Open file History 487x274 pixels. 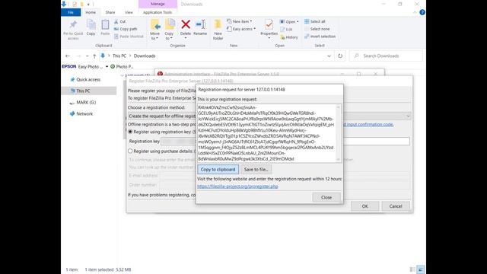[x=289, y=37]
